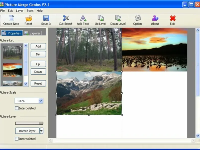The width and height of the screenshot is (200, 150).
Task: Click the top-middle resize handle of mountain picture
Action: (89, 71)
